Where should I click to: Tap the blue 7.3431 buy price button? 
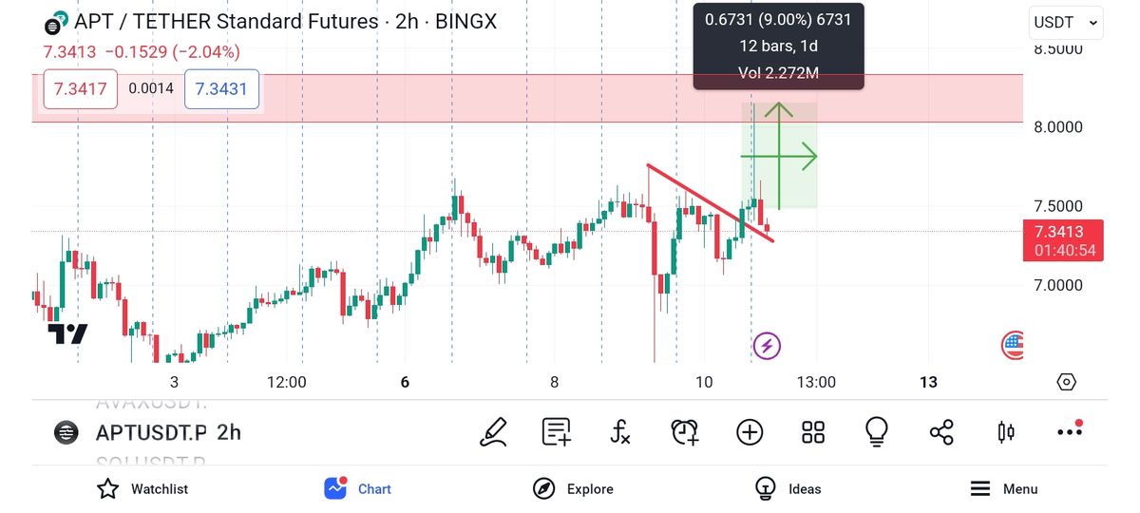point(221,89)
